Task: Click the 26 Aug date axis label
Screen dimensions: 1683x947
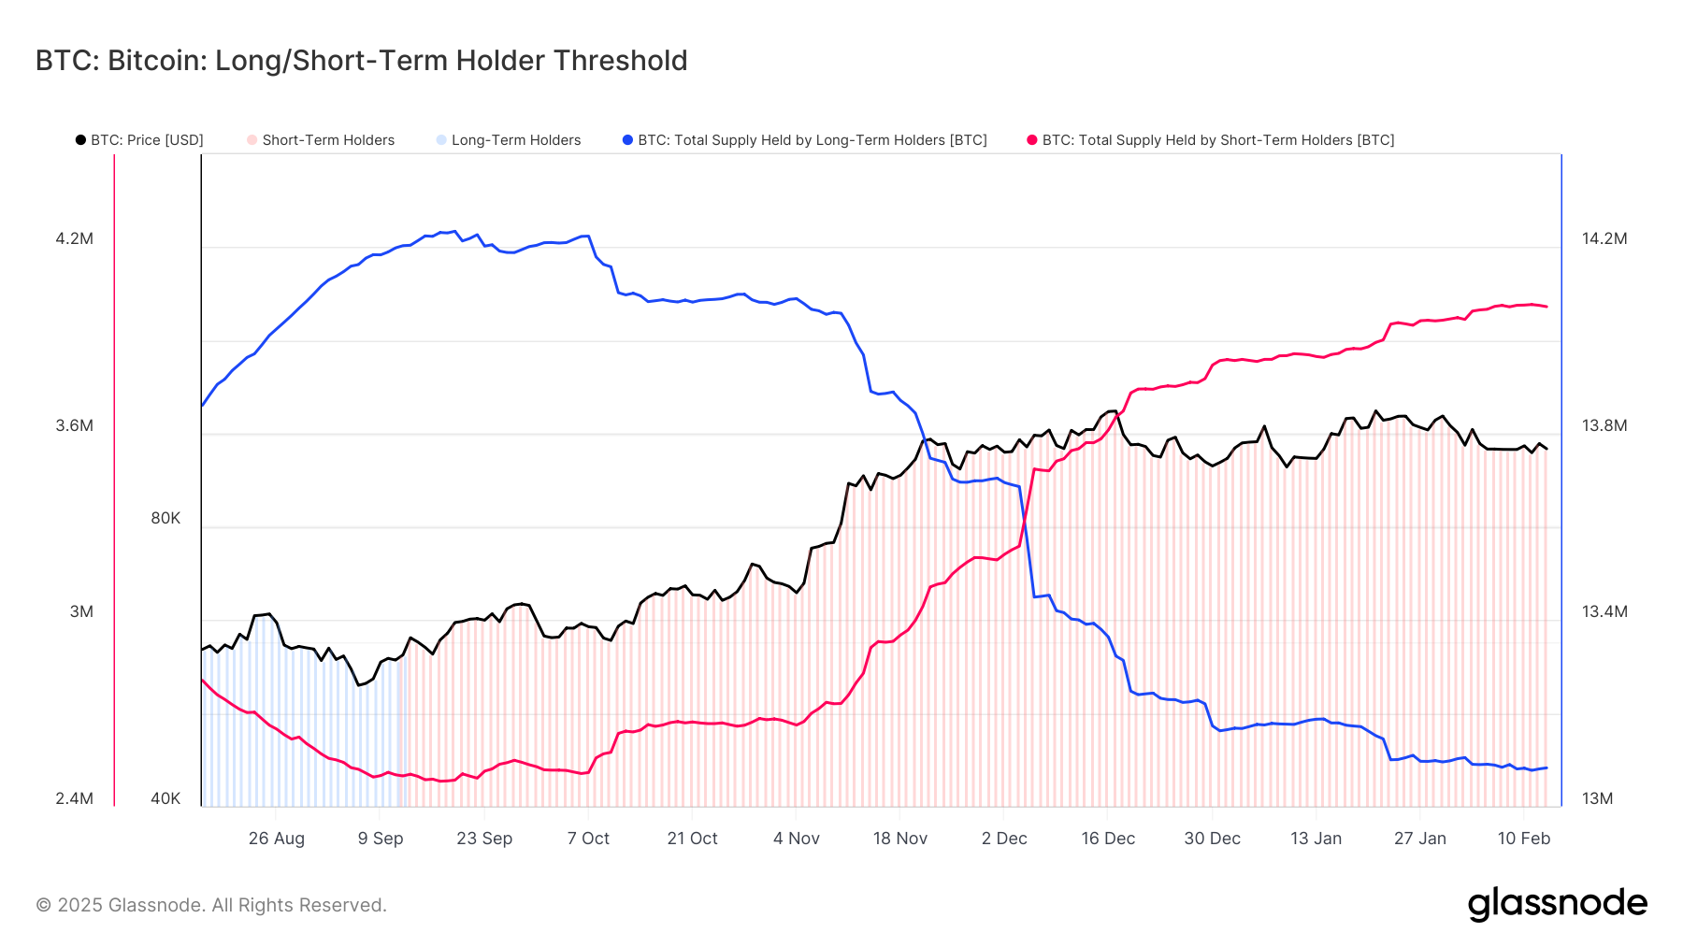Action: (x=277, y=839)
